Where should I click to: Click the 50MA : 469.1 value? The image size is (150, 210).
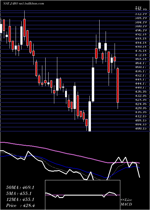[x=20, y=187]
